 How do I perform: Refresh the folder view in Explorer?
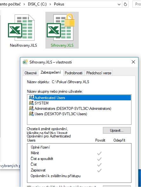coord(125,4)
